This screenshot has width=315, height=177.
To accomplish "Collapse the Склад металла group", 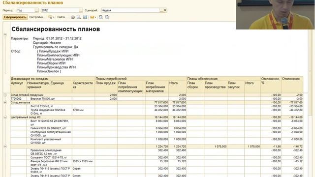I will click(5, 102).
